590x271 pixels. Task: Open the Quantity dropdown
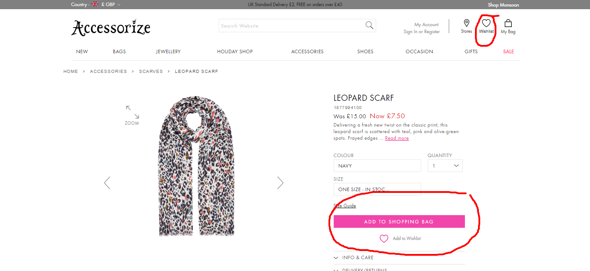(x=445, y=166)
